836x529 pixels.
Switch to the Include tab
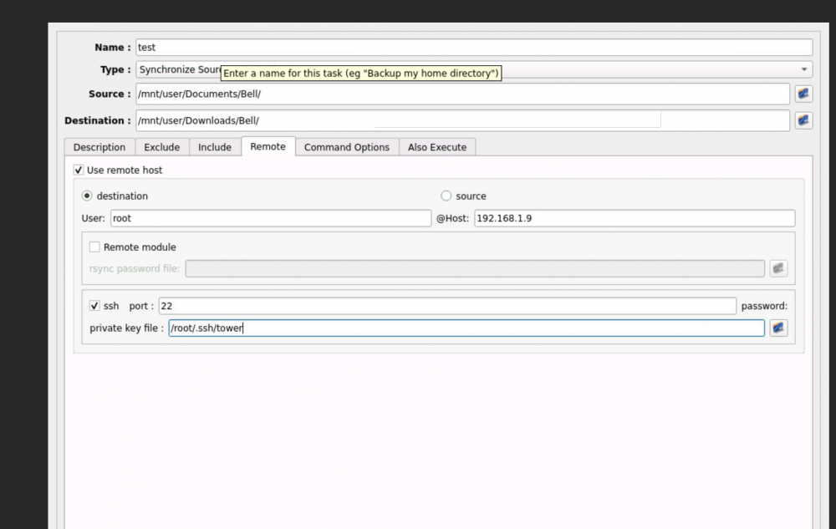(x=215, y=147)
